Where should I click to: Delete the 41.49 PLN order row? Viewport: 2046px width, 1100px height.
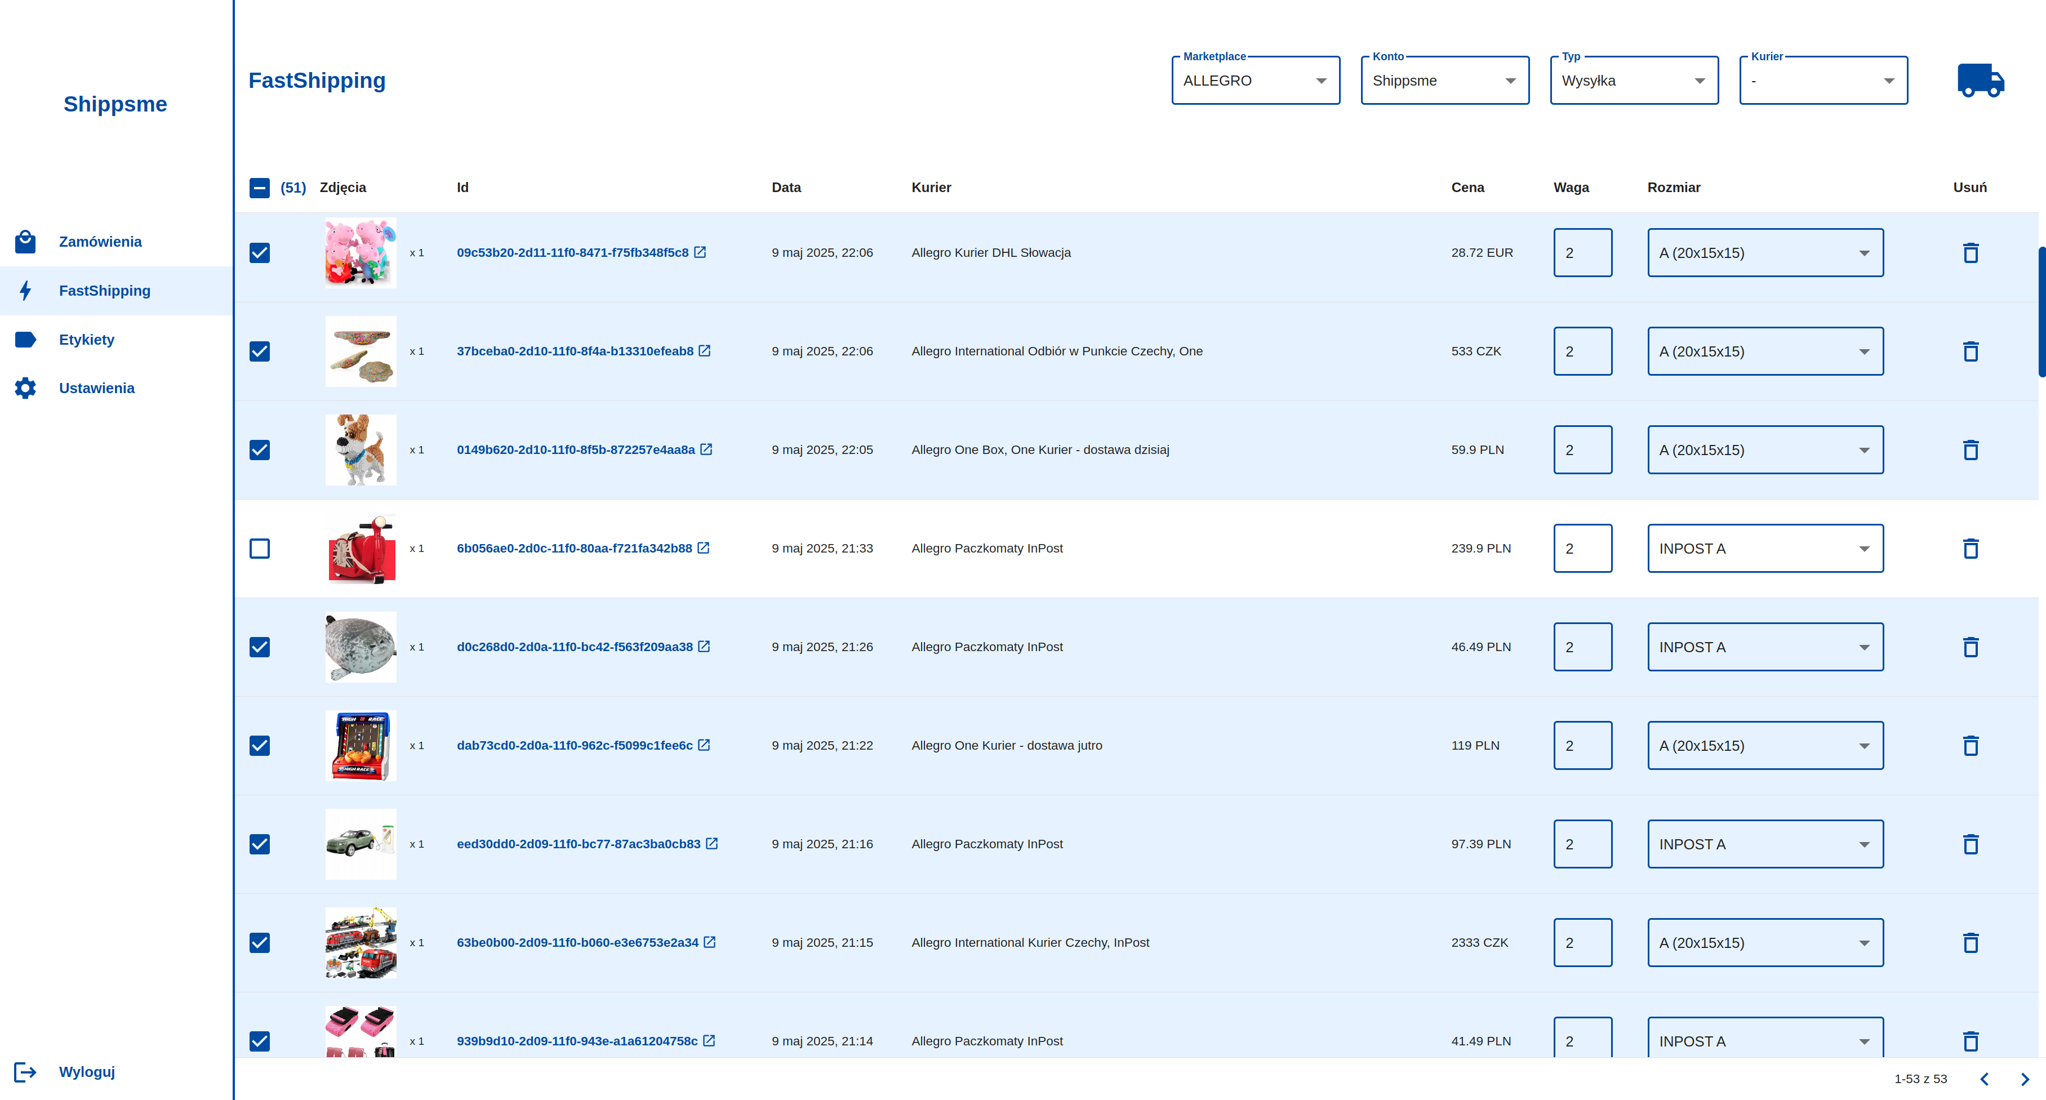coord(1971,1040)
